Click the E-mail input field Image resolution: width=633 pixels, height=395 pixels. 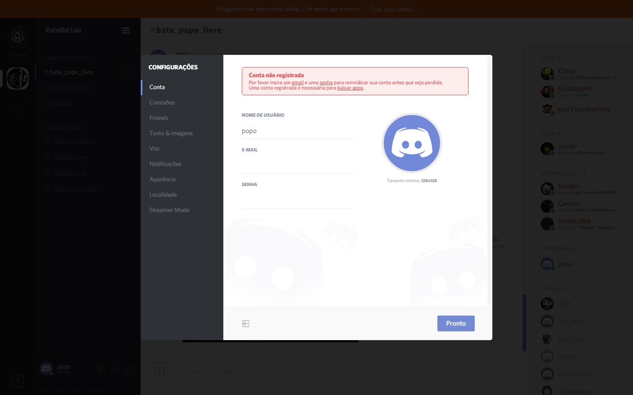298,165
